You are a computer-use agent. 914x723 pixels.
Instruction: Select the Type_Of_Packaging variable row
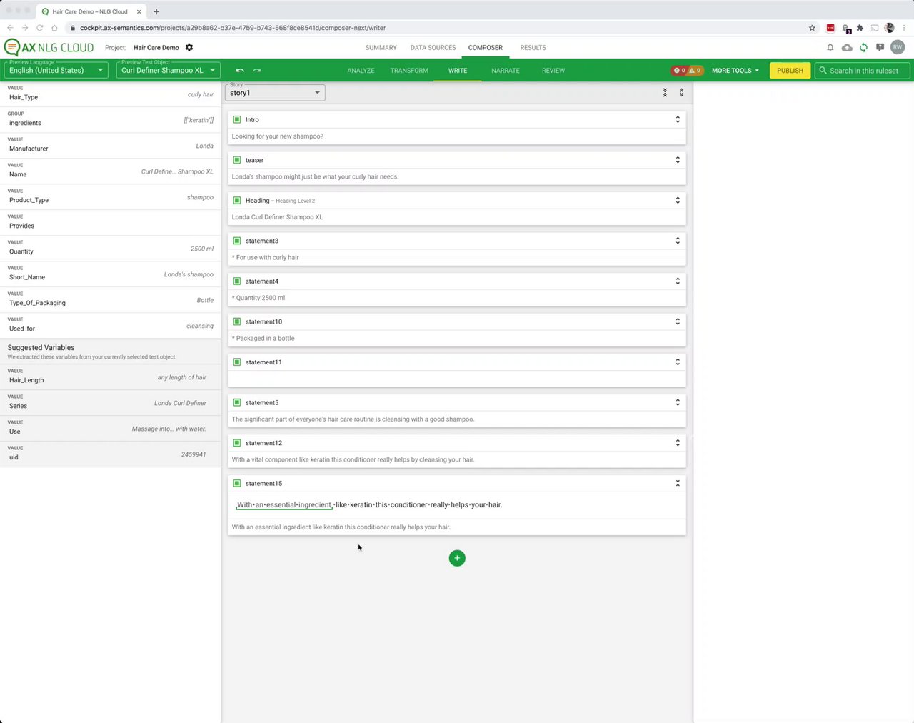(x=111, y=300)
